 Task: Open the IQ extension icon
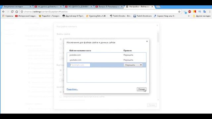point(199,12)
